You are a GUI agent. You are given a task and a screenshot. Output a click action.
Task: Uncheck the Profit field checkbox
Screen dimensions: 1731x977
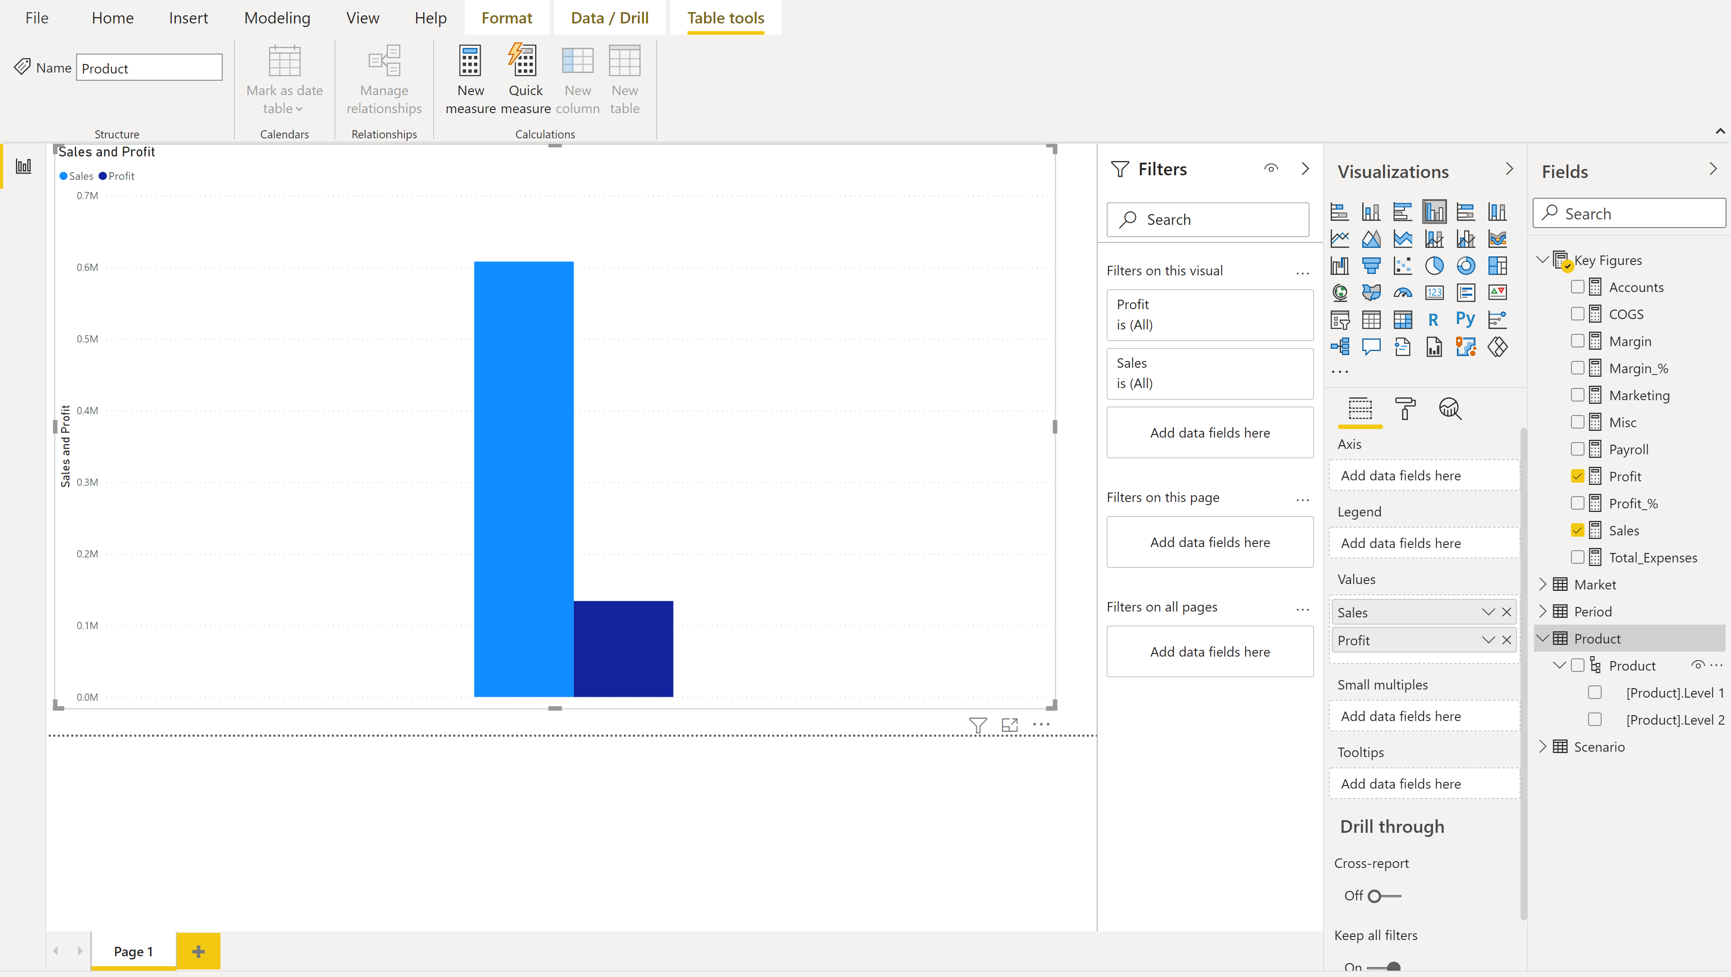point(1577,476)
